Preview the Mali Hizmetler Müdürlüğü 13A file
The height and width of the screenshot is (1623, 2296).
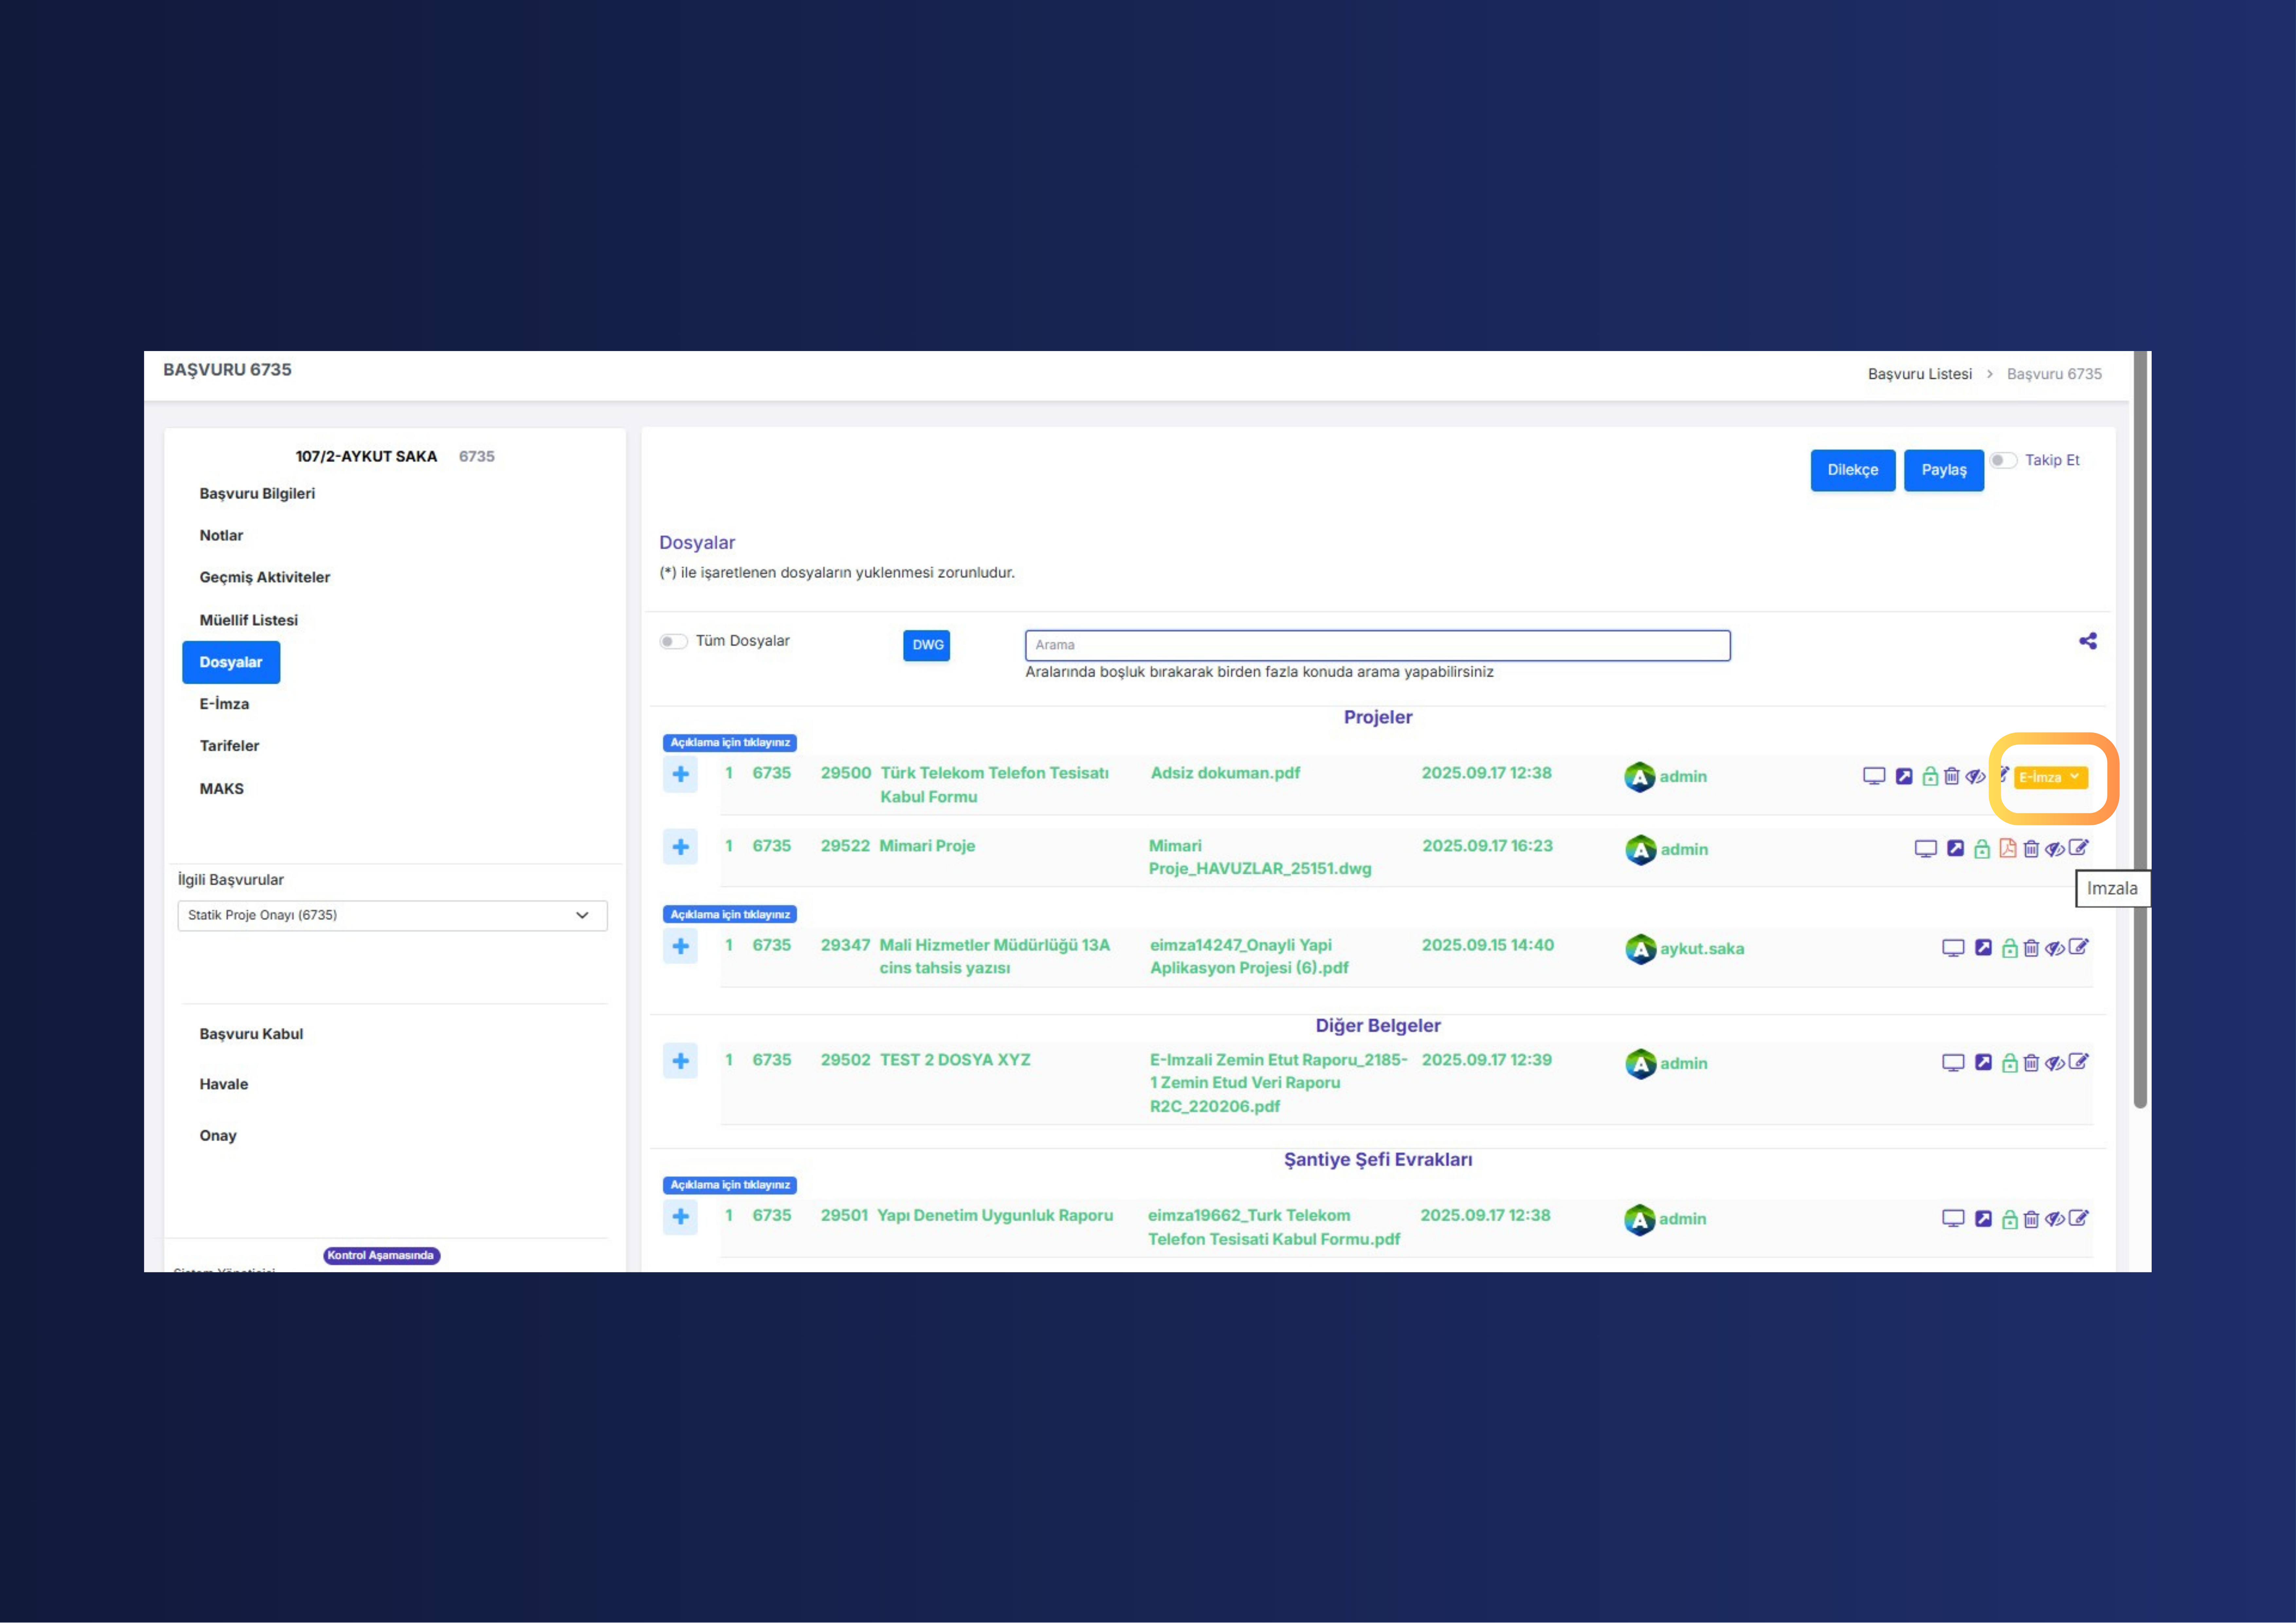1953,948
